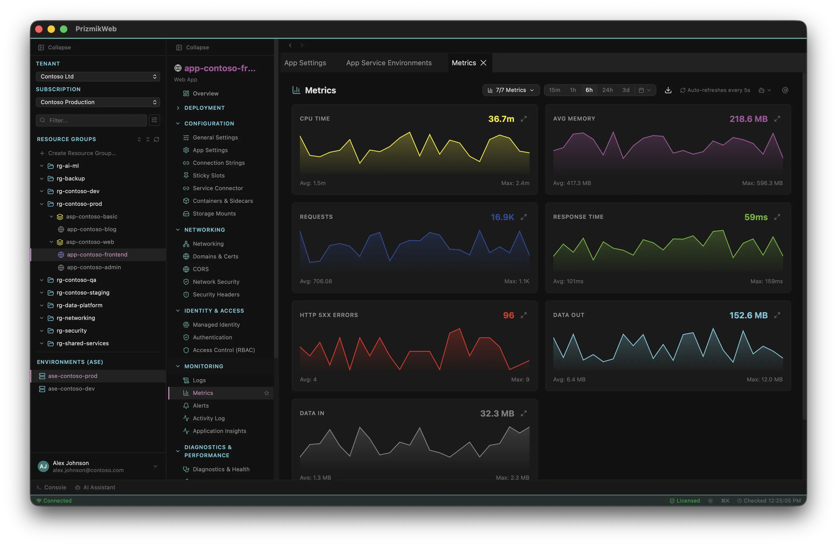The image size is (837, 546).
Task: Open filter options next to search field
Action: pos(154,120)
